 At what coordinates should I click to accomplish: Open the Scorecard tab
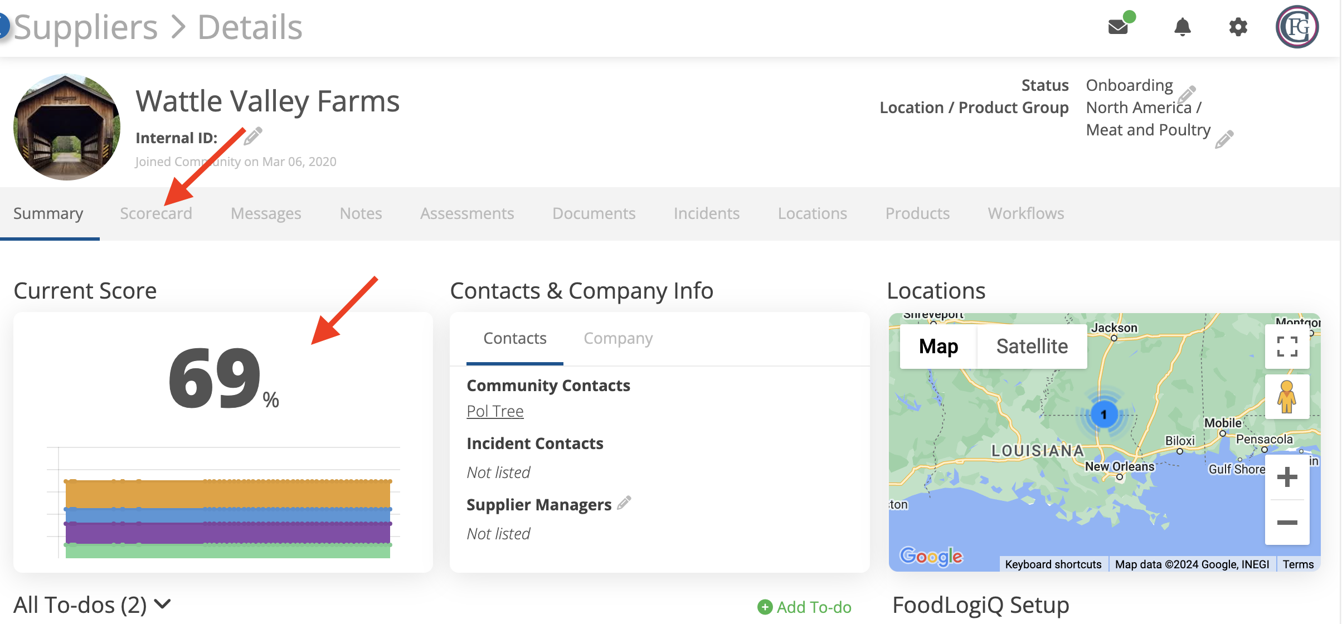tap(156, 213)
